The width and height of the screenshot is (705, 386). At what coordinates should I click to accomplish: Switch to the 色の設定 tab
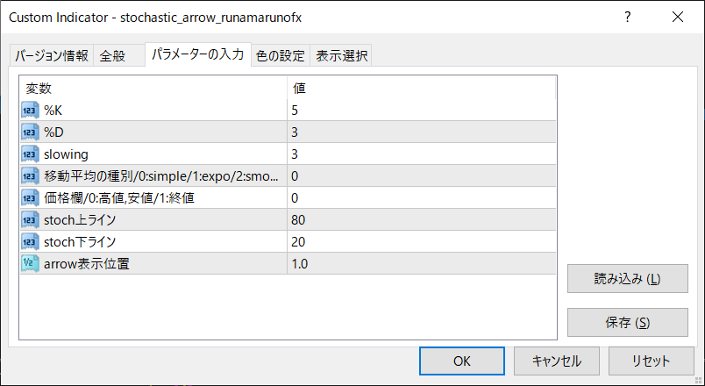(x=280, y=56)
